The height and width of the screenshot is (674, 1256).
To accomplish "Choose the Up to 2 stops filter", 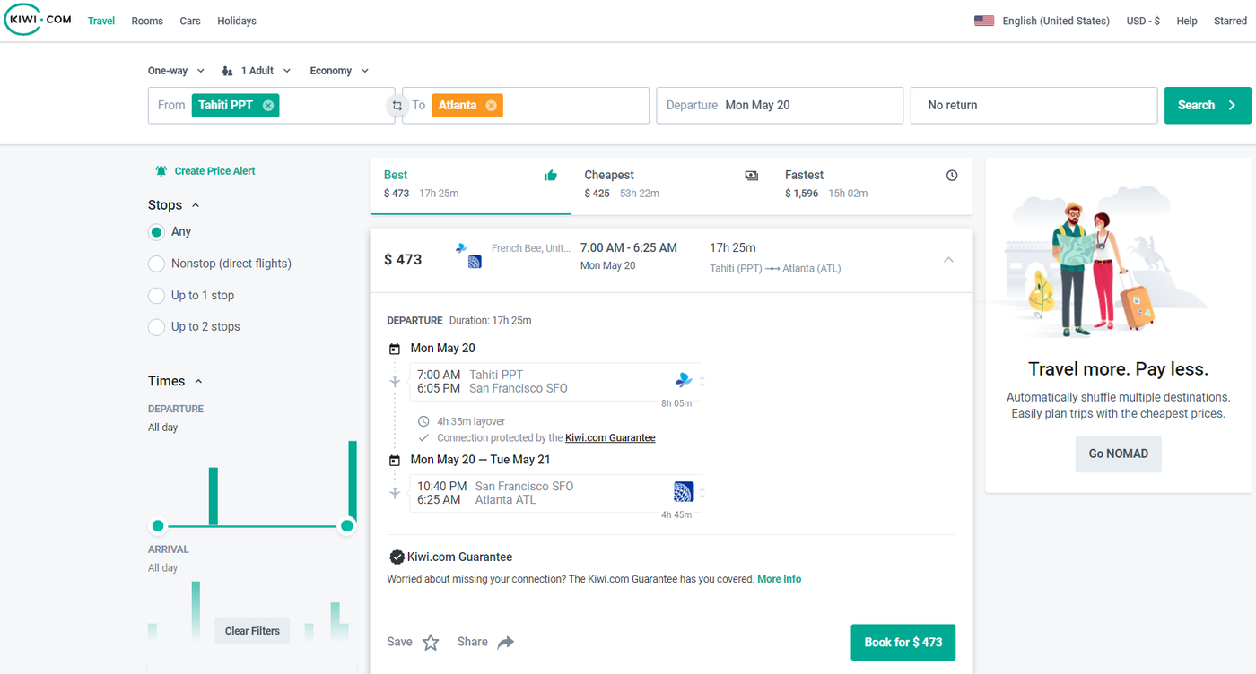I will [x=156, y=326].
